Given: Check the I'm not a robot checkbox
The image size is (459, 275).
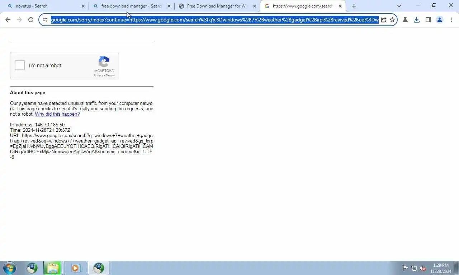Looking at the screenshot, I should pos(20,66).
